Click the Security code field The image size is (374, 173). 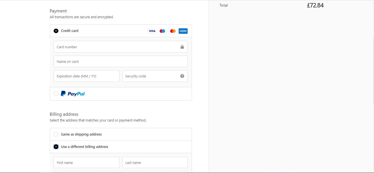(155, 76)
